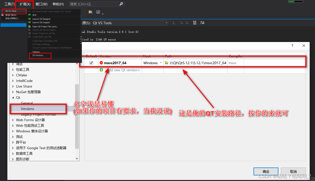
Task: Click the home icon on the toolbar
Action: (x=98, y=12)
